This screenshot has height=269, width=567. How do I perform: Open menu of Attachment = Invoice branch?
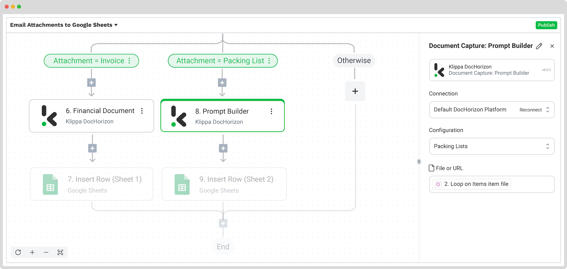129,61
